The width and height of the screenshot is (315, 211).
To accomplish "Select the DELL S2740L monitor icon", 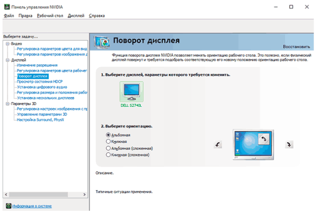I will pyautogui.click(x=131, y=91).
